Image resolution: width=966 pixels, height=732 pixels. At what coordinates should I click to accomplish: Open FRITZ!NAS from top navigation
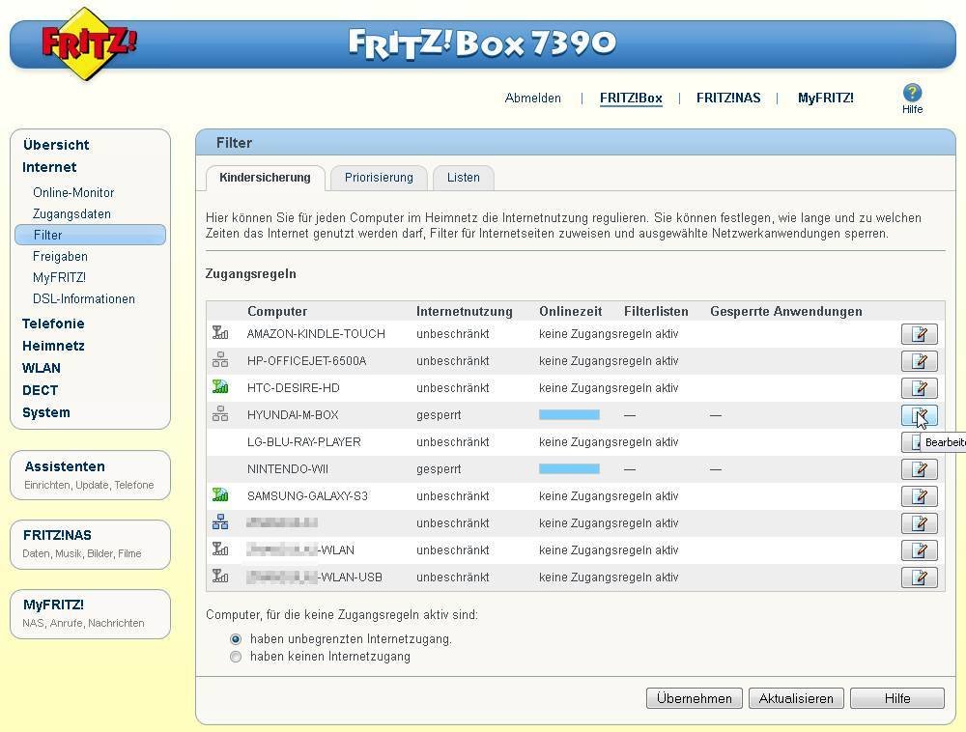pyautogui.click(x=728, y=98)
